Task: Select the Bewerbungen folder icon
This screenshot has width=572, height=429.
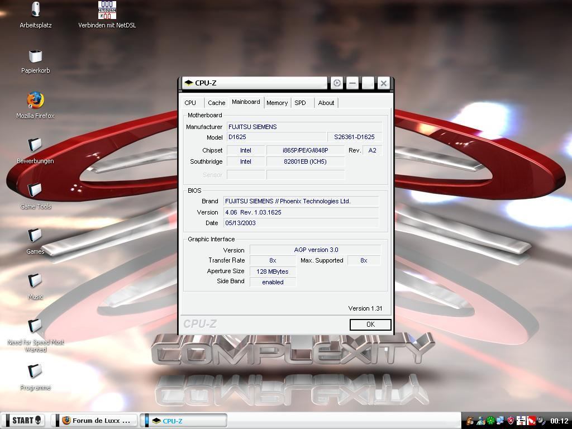Action: tap(35, 151)
